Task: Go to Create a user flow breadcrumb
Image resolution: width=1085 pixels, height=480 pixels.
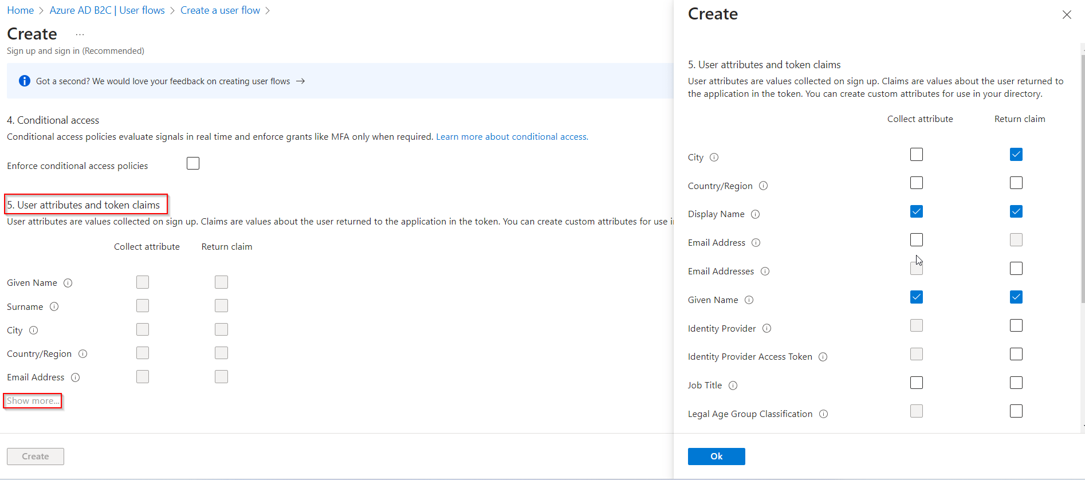Action: click(x=220, y=10)
